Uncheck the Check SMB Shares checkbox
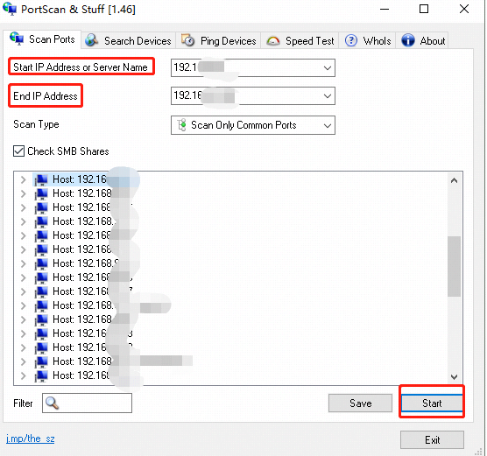This screenshot has width=487, height=456. coord(18,151)
